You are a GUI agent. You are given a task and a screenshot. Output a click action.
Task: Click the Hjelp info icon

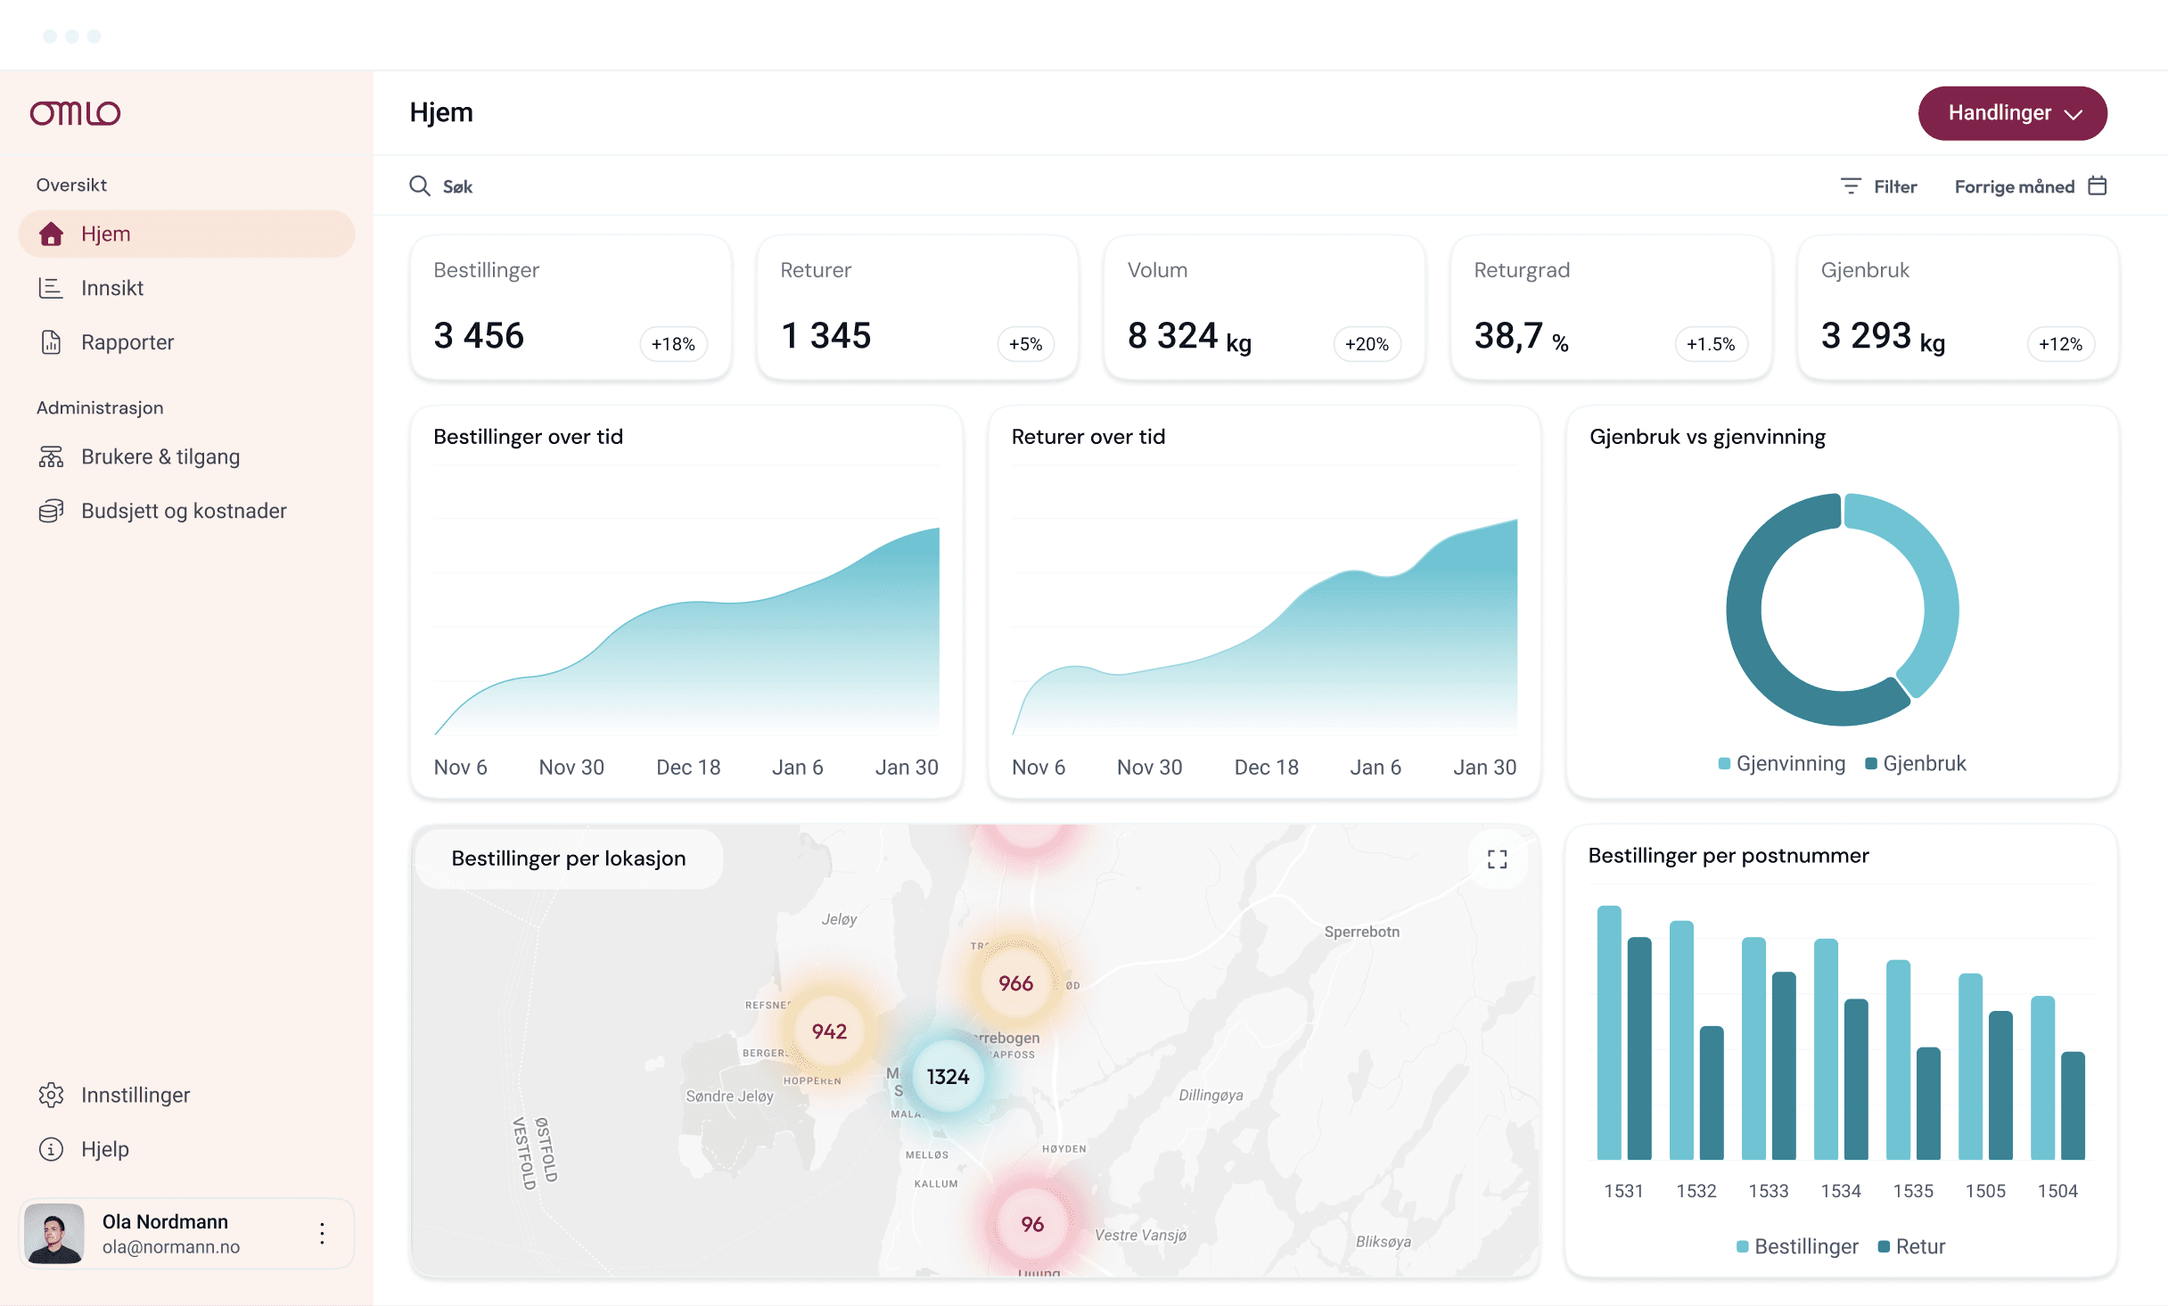(x=51, y=1149)
